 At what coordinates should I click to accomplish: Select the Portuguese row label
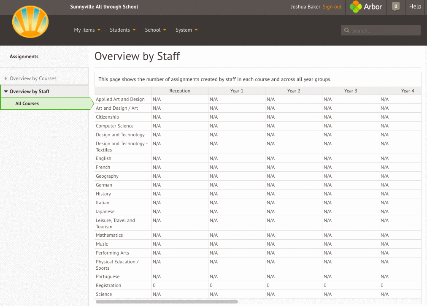click(108, 277)
